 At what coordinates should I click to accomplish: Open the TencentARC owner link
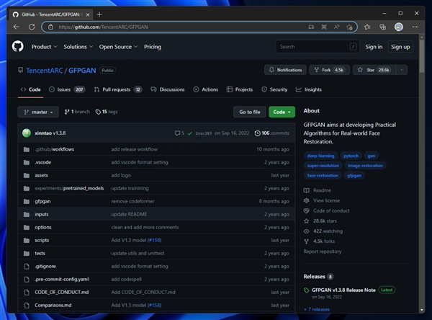pyautogui.click(x=45, y=71)
